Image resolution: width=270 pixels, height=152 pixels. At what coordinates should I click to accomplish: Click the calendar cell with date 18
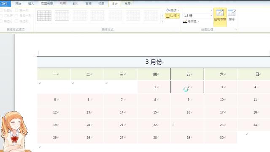254,112
